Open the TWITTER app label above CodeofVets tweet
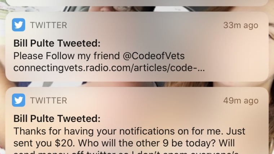Viewport: 274px width, 154px height. pyautogui.click(x=48, y=25)
